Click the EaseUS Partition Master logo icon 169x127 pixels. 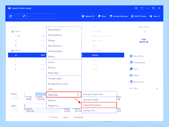(x=9, y=8)
